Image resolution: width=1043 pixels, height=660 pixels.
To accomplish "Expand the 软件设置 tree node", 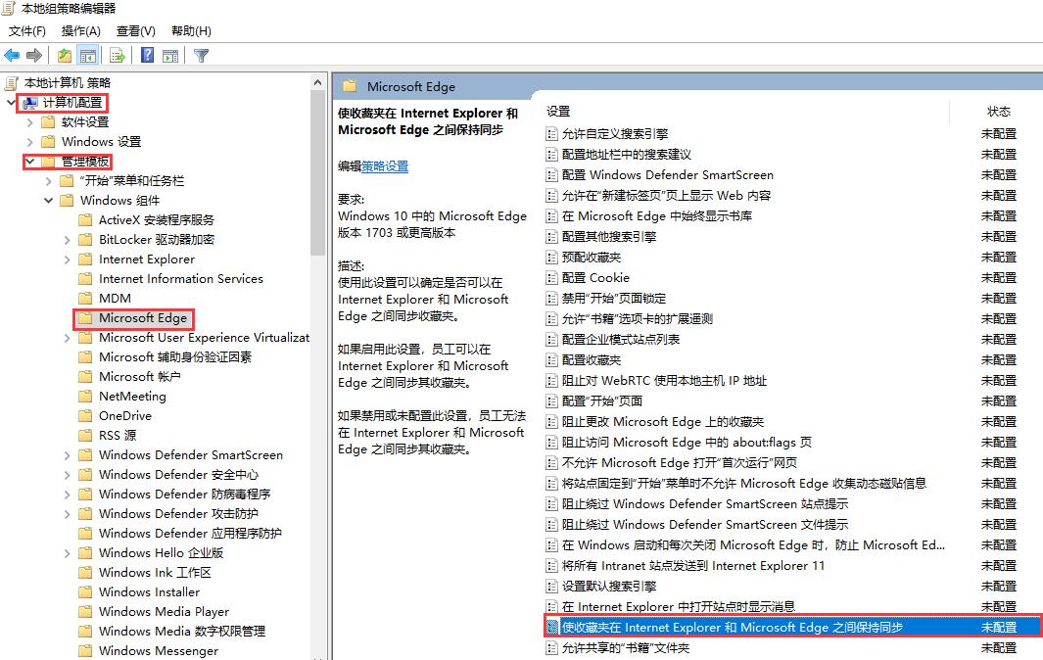I will [30, 122].
